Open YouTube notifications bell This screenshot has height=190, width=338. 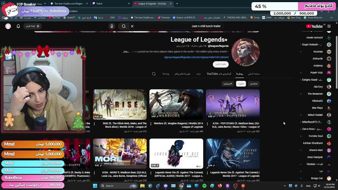click(x=18, y=26)
